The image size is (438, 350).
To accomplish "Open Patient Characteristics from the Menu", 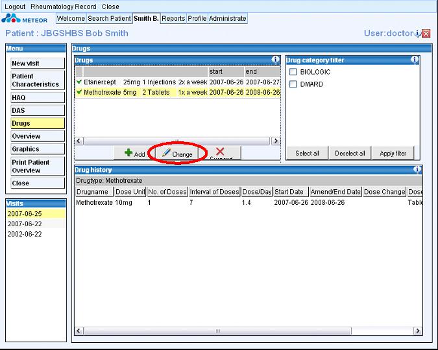I will pos(38,80).
